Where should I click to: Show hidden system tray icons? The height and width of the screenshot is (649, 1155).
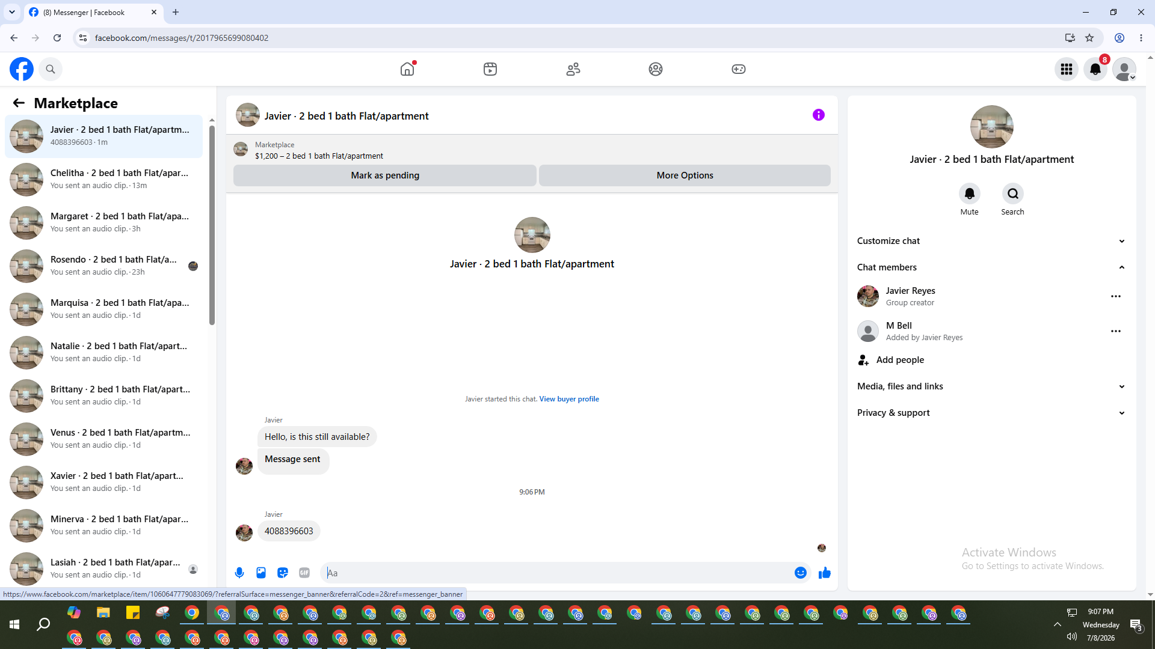tap(1057, 625)
